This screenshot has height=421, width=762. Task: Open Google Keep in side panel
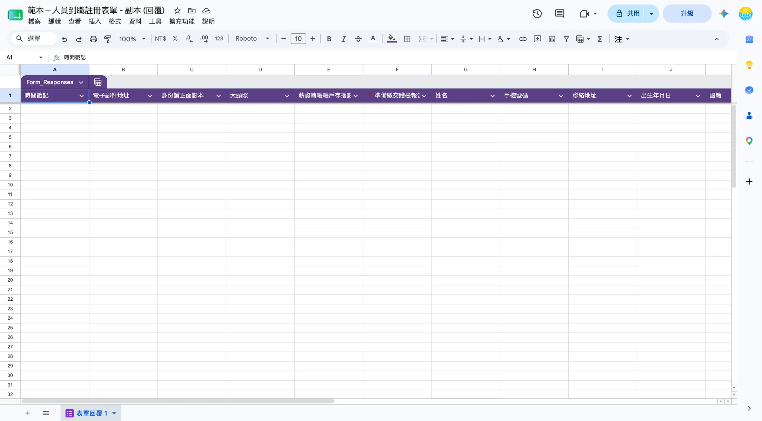click(749, 65)
